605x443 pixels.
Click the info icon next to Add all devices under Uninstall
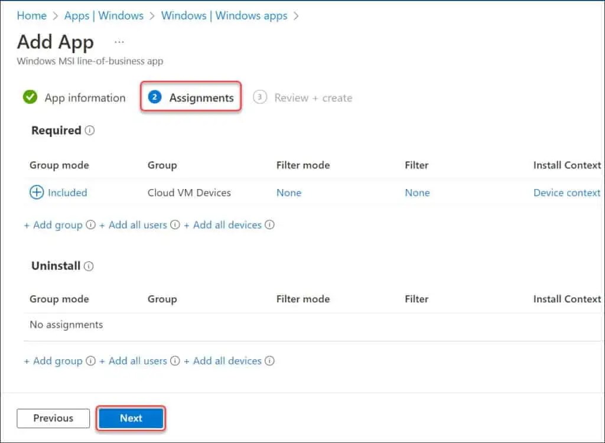269,361
